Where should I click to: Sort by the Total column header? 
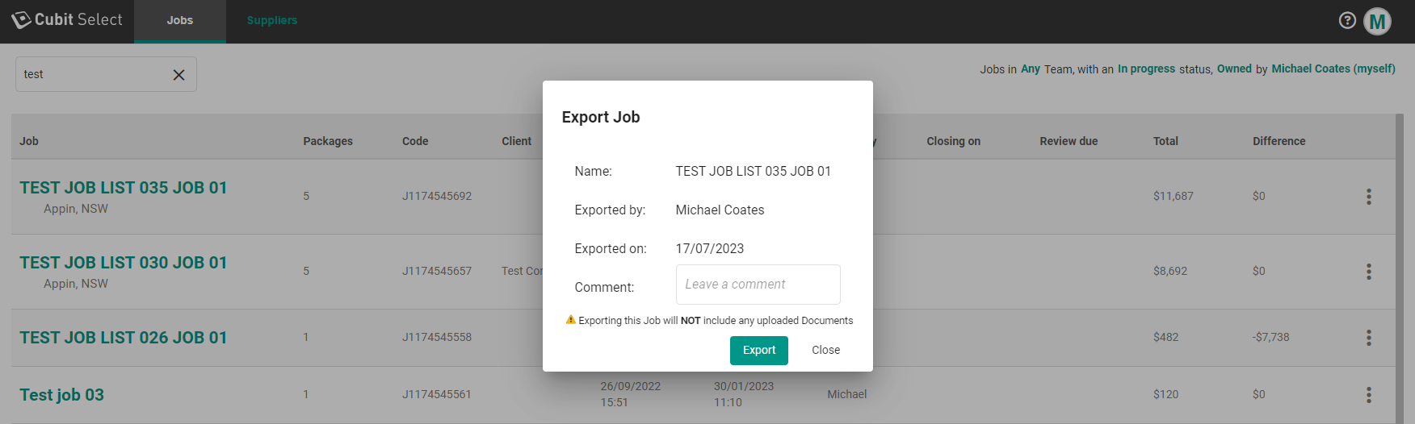1165,141
